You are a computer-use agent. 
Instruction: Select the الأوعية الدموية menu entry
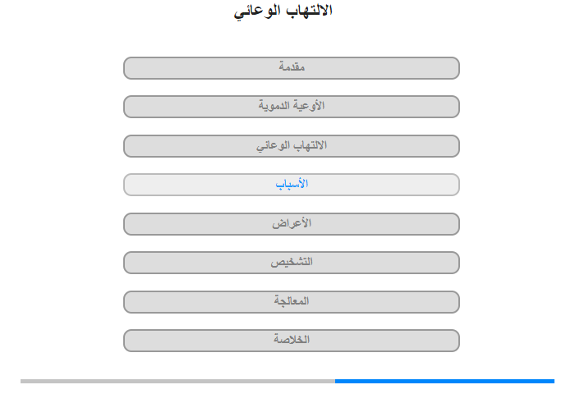[x=292, y=107]
